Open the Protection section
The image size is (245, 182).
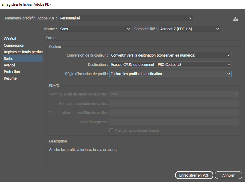coord(12,72)
